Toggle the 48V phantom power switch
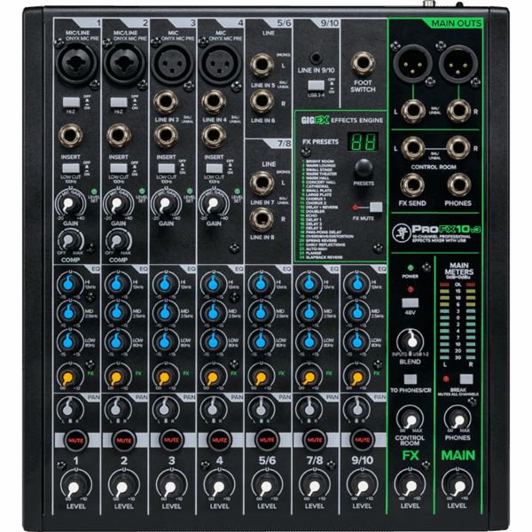Viewport: 532px width, 532px height. point(411,302)
